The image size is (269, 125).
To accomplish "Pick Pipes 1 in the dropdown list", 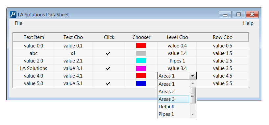I will click(x=174, y=114).
